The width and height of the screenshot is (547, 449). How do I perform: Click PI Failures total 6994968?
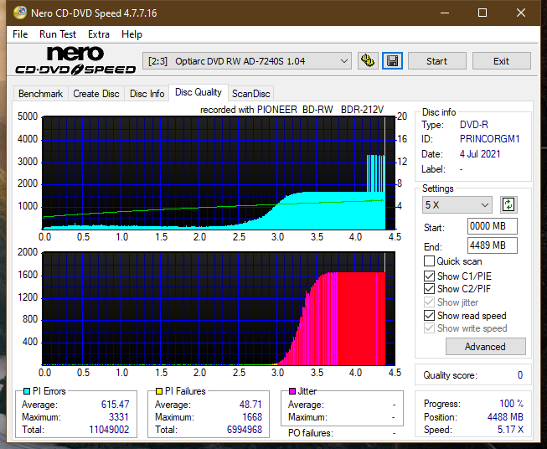(x=245, y=430)
